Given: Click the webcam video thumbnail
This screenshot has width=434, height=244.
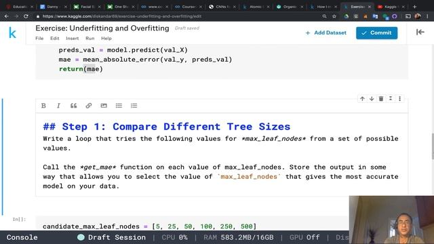Looking at the screenshot, I should 391,220.
